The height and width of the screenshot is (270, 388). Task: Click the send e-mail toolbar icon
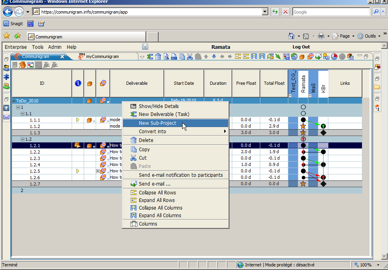pos(318,57)
